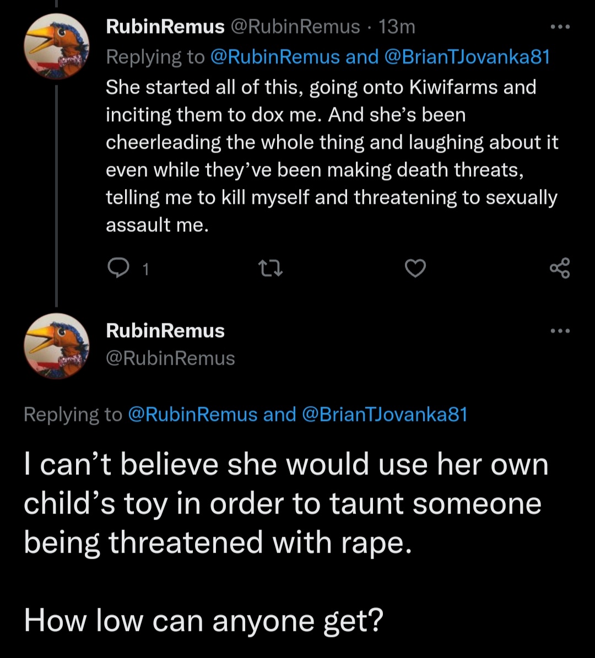Click the reply icon on the first tweet
The width and height of the screenshot is (595, 658).
[118, 268]
